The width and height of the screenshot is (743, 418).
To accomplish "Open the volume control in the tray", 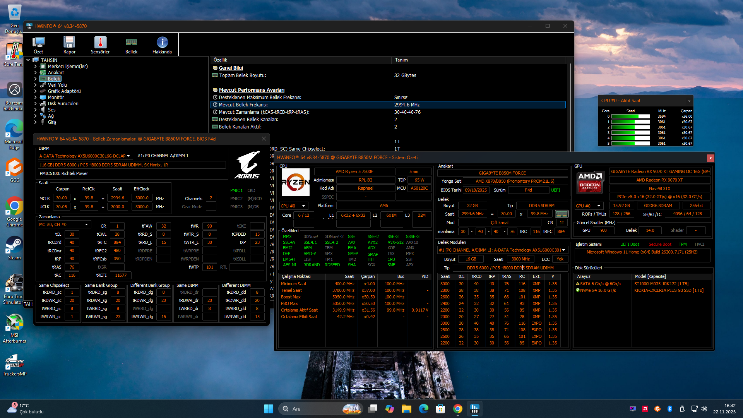I will (x=704, y=409).
